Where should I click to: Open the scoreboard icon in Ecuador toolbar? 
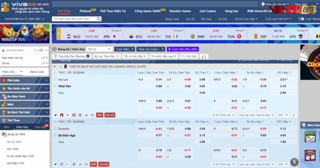tap(74, 164)
